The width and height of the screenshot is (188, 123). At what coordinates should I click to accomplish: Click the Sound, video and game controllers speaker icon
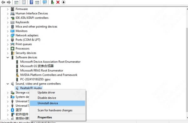(13, 84)
